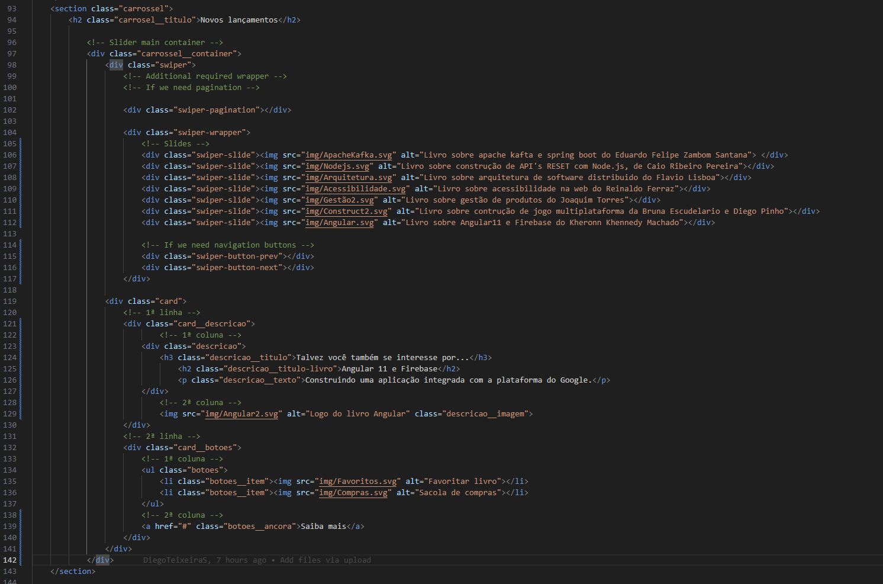
Task: Click the "If we need navigation buttons" comment
Action: [228, 245]
